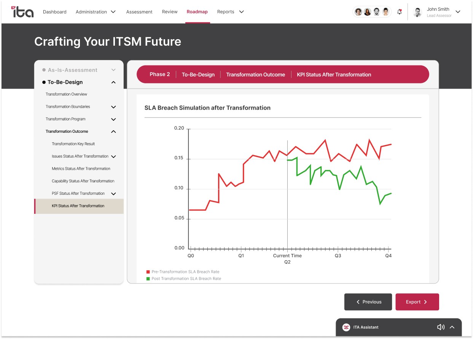
Task: Click the first team member avatar
Action: (x=358, y=12)
